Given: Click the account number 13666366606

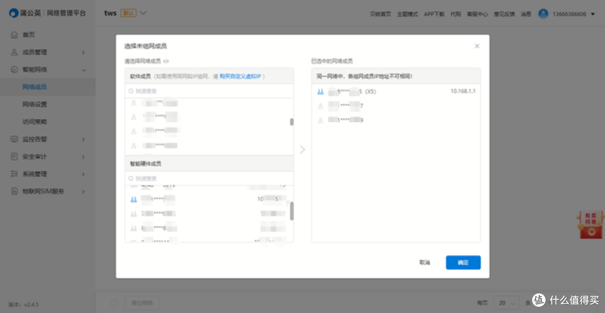Looking at the screenshot, I should coord(569,14).
